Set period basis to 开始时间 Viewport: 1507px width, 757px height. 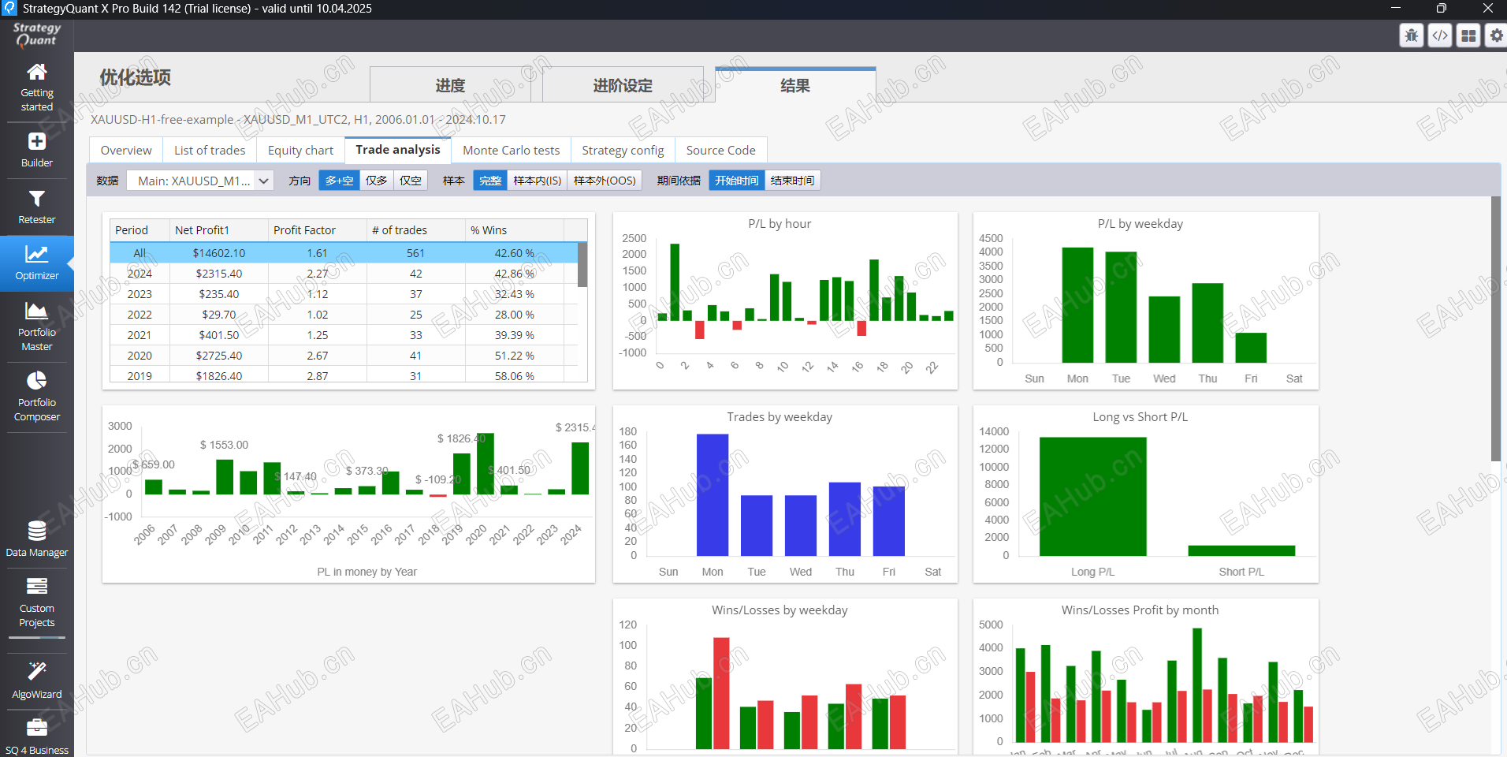click(x=737, y=181)
